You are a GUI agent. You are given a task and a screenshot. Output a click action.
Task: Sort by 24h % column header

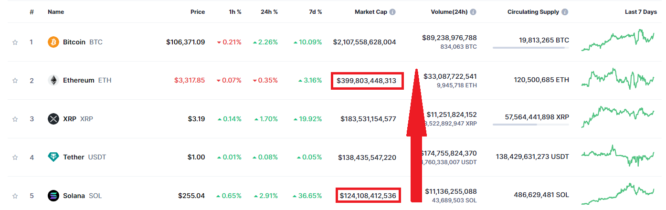pyautogui.click(x=269, y=12)
